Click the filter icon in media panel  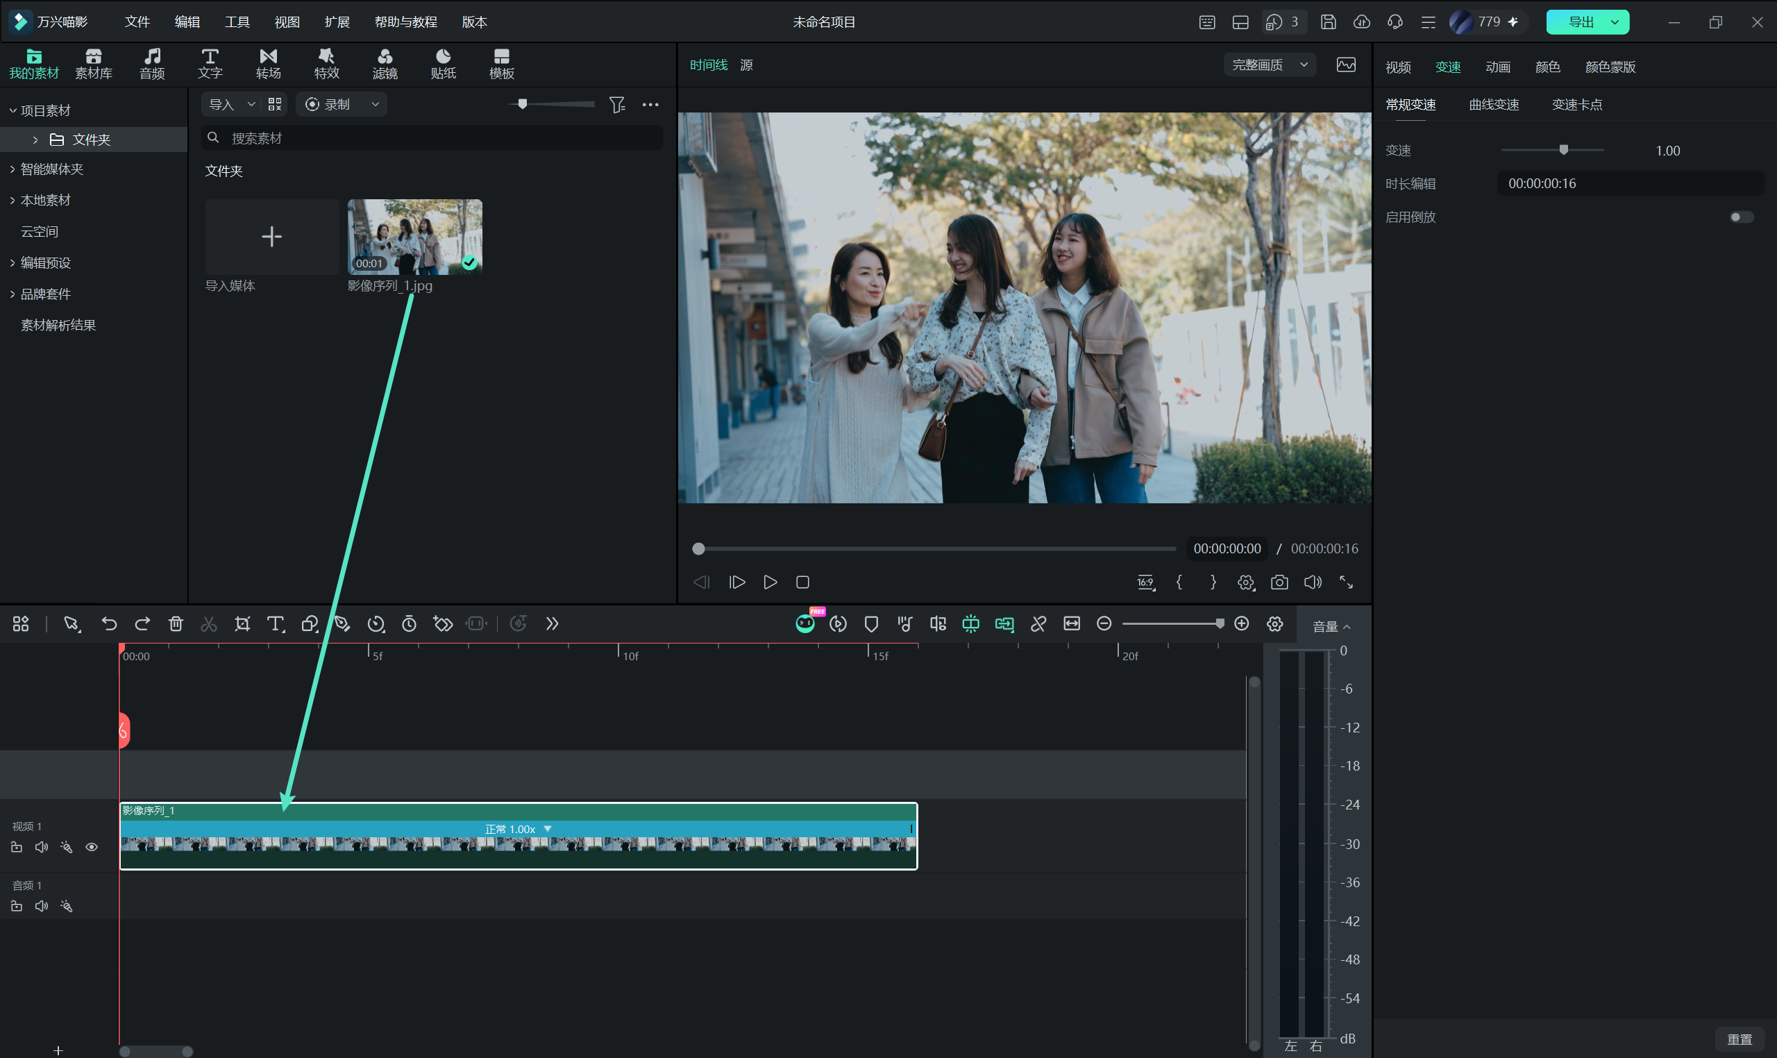[x=617, y=105]
